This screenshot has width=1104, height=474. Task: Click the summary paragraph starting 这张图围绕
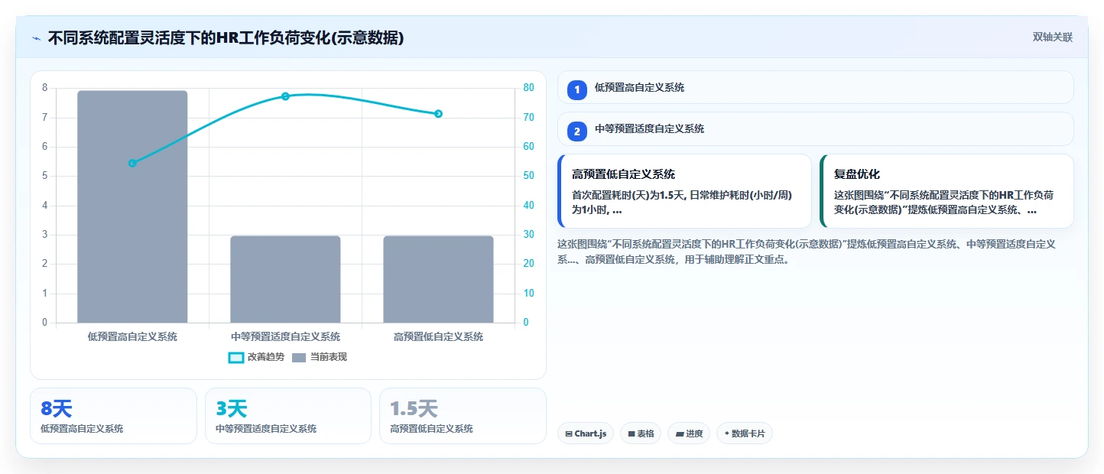click(807, 252)
